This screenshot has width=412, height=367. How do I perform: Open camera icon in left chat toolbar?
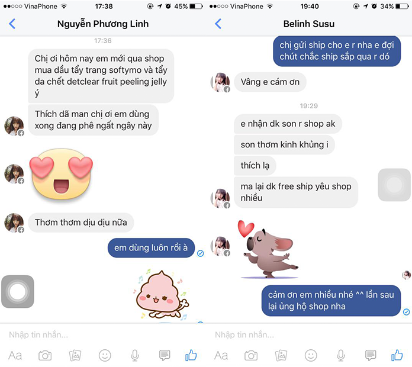(45, 355)
